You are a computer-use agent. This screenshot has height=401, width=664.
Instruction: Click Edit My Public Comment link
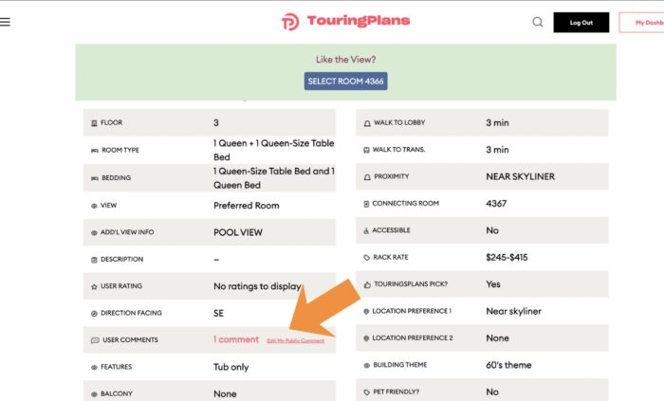coord(295,340)
